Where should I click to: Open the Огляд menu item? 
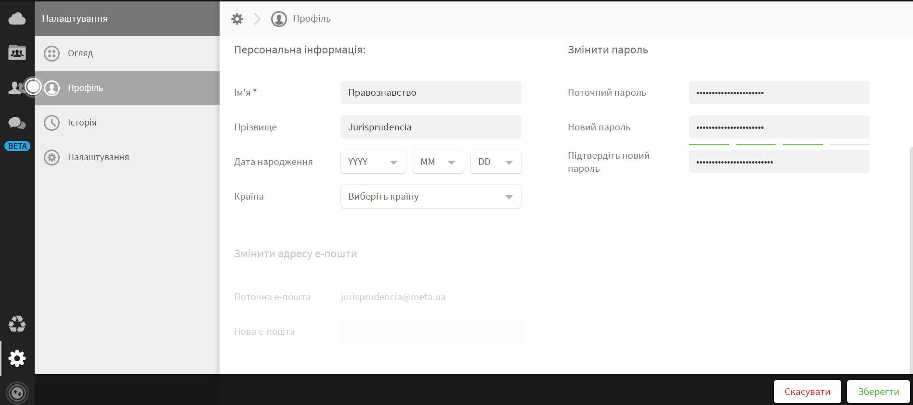127,53
